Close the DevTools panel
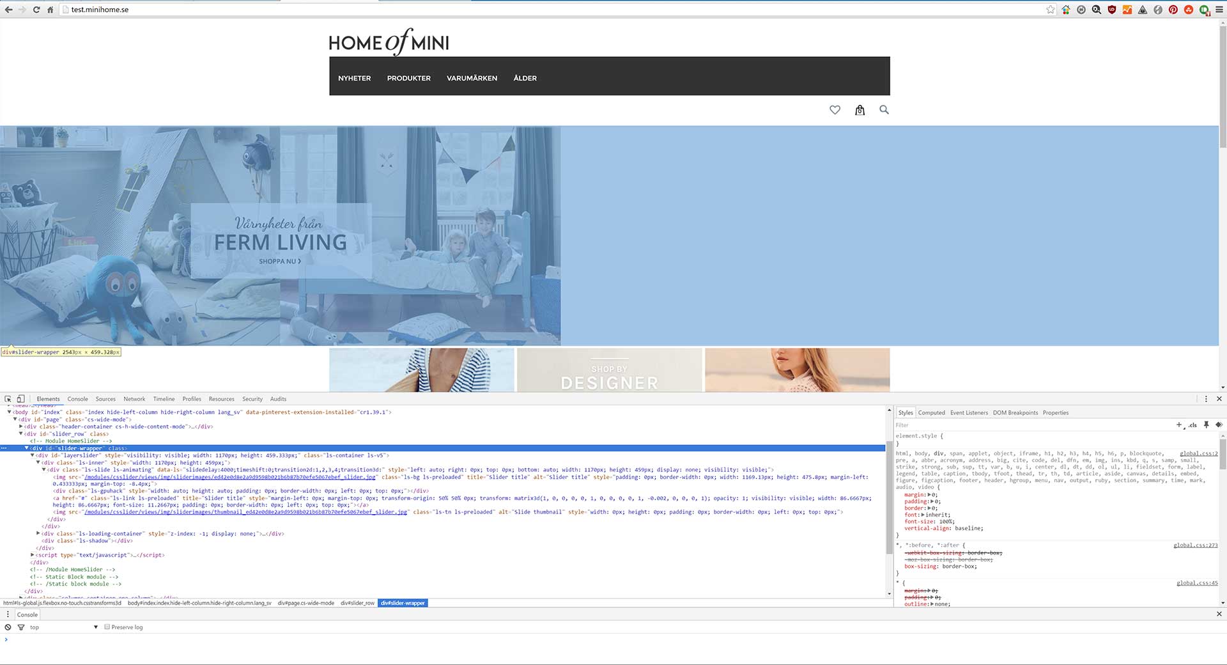The height and width of the screenshot is (665, 1227). coord(1219,399)
